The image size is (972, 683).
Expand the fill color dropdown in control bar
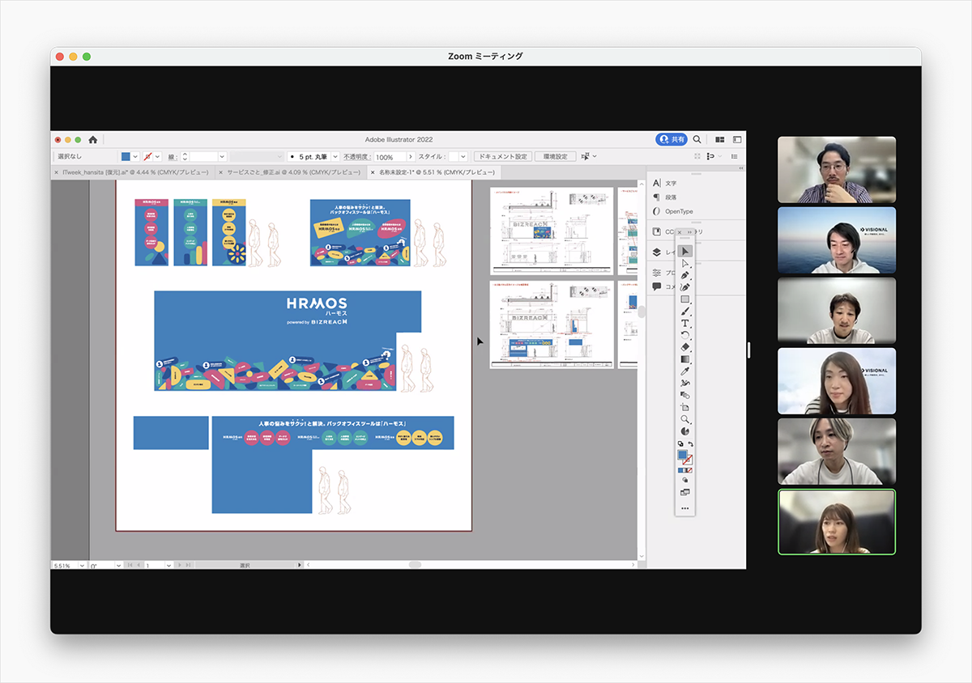coord(135,156)
